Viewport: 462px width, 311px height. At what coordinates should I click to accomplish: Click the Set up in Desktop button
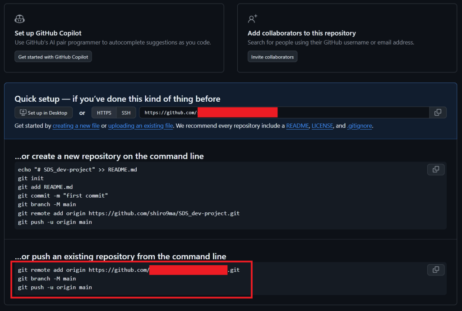click(44, 113)
